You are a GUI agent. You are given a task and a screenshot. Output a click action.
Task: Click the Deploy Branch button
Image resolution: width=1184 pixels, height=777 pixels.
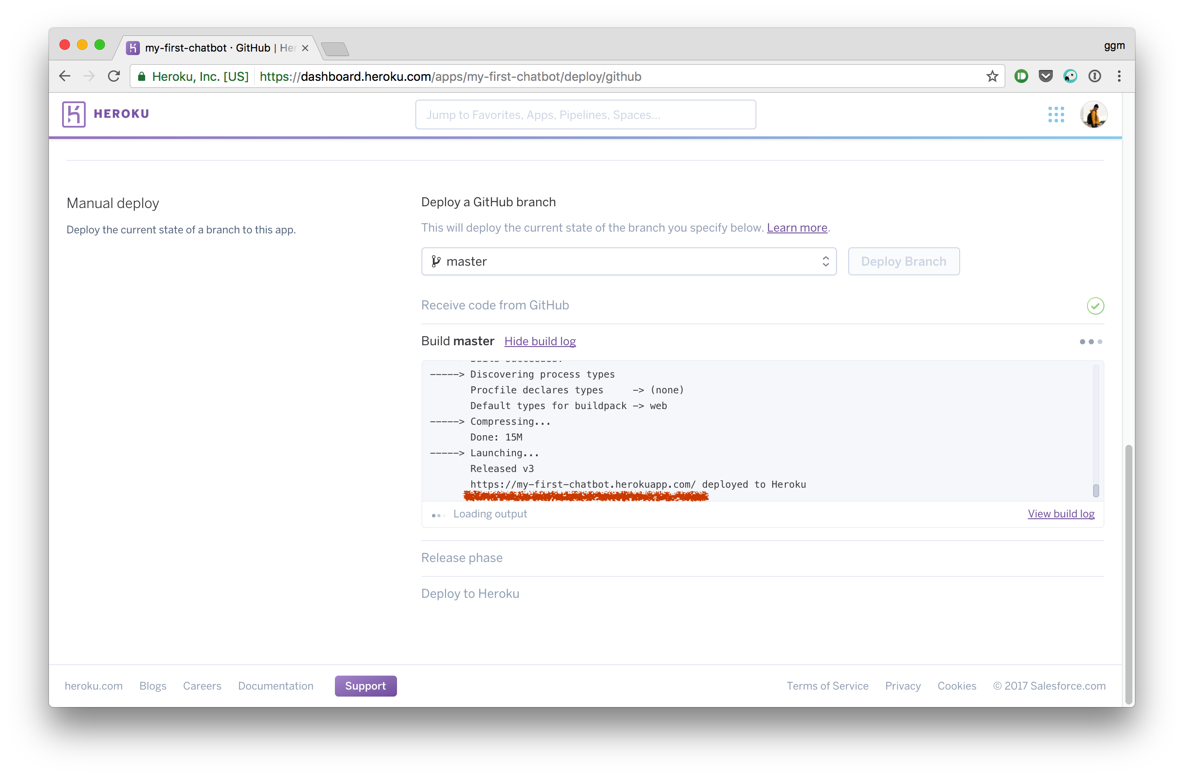903,261
